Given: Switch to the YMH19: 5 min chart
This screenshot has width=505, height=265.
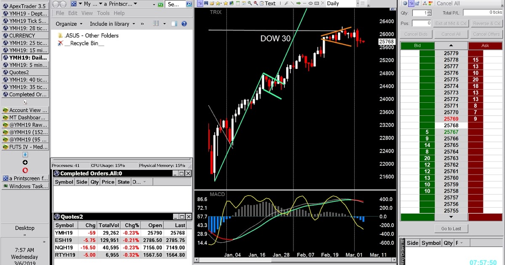Looking at the screenshot, I should [x=24, y=65].
